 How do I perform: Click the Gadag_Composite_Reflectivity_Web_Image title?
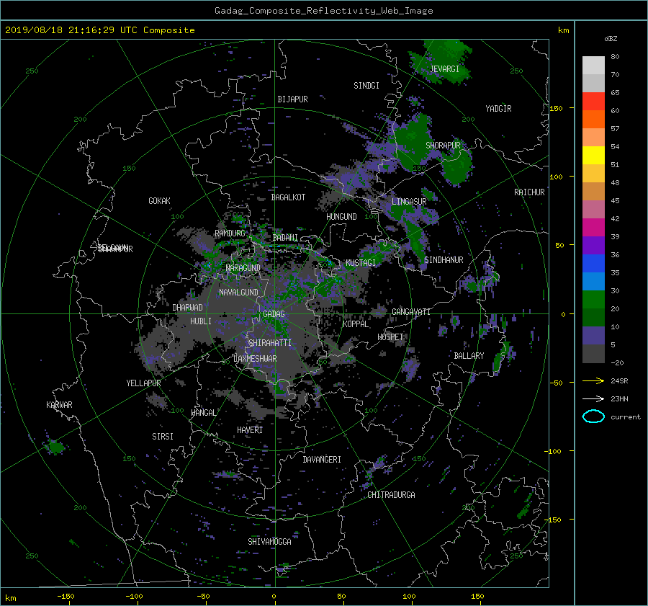tap(323, 11)
